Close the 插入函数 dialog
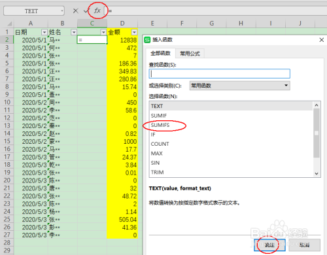Screen dimensions: 327x255 [x=321, y=40]
